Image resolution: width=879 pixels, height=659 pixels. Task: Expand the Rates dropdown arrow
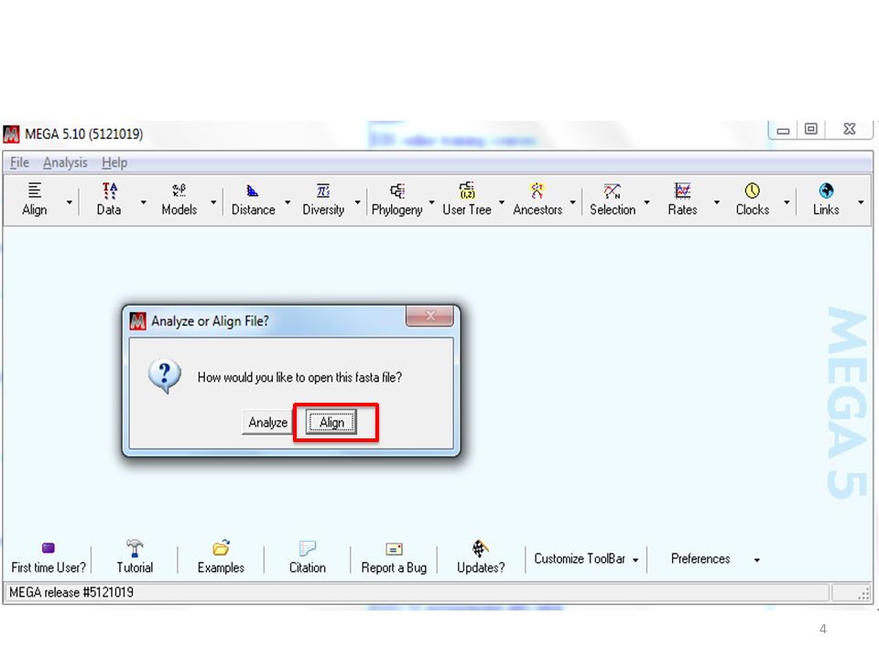coord(716,202)
